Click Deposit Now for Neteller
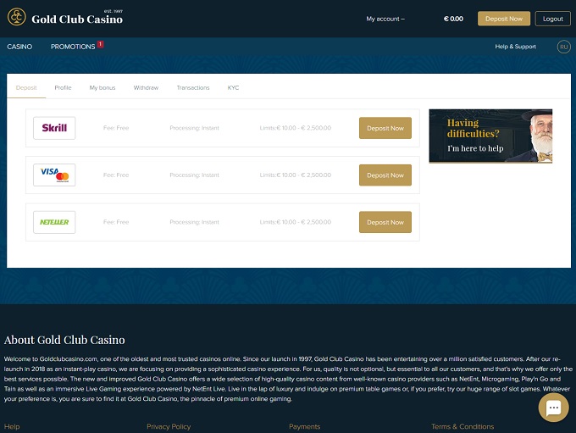This screenshot has height=433, width=576. point(385,222)
